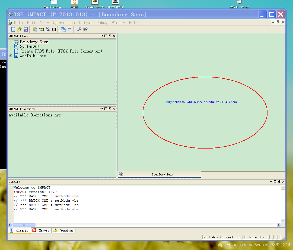Close the inner Boundary Scan document
The image size is (293, 250).
pyautogui.click(x=283, y=22)
